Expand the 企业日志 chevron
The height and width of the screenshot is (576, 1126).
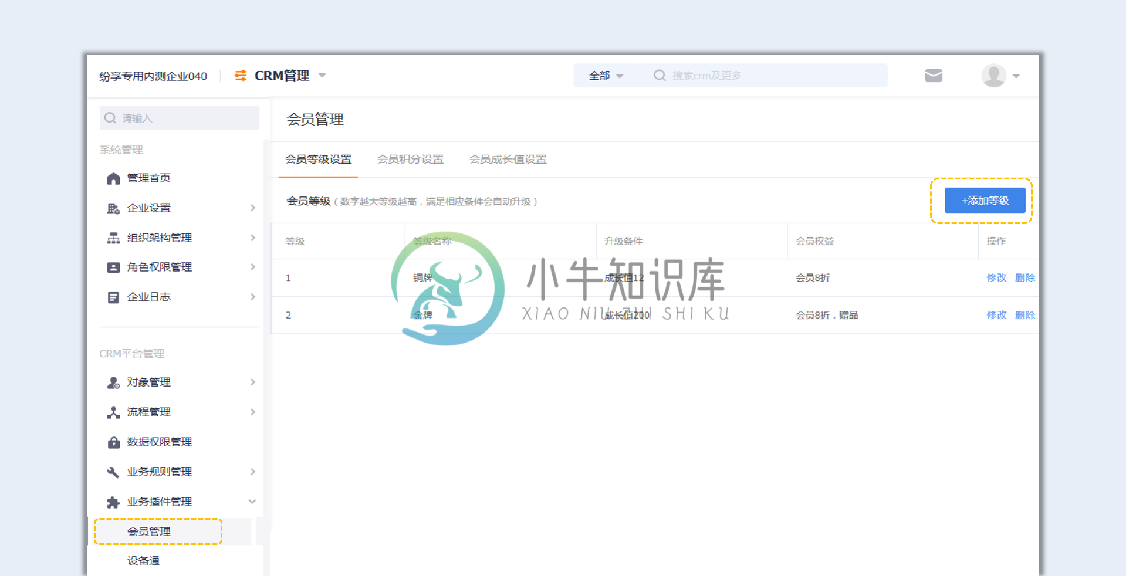coord(253,297)
